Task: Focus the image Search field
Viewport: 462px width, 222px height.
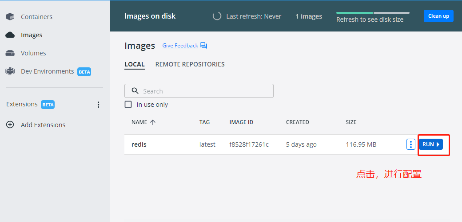Action: [199, 91]
